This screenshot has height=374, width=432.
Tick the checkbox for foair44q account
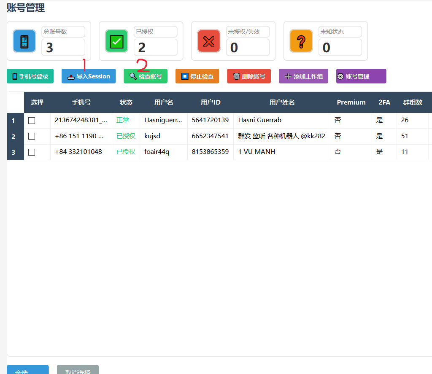tap(32, 152)
